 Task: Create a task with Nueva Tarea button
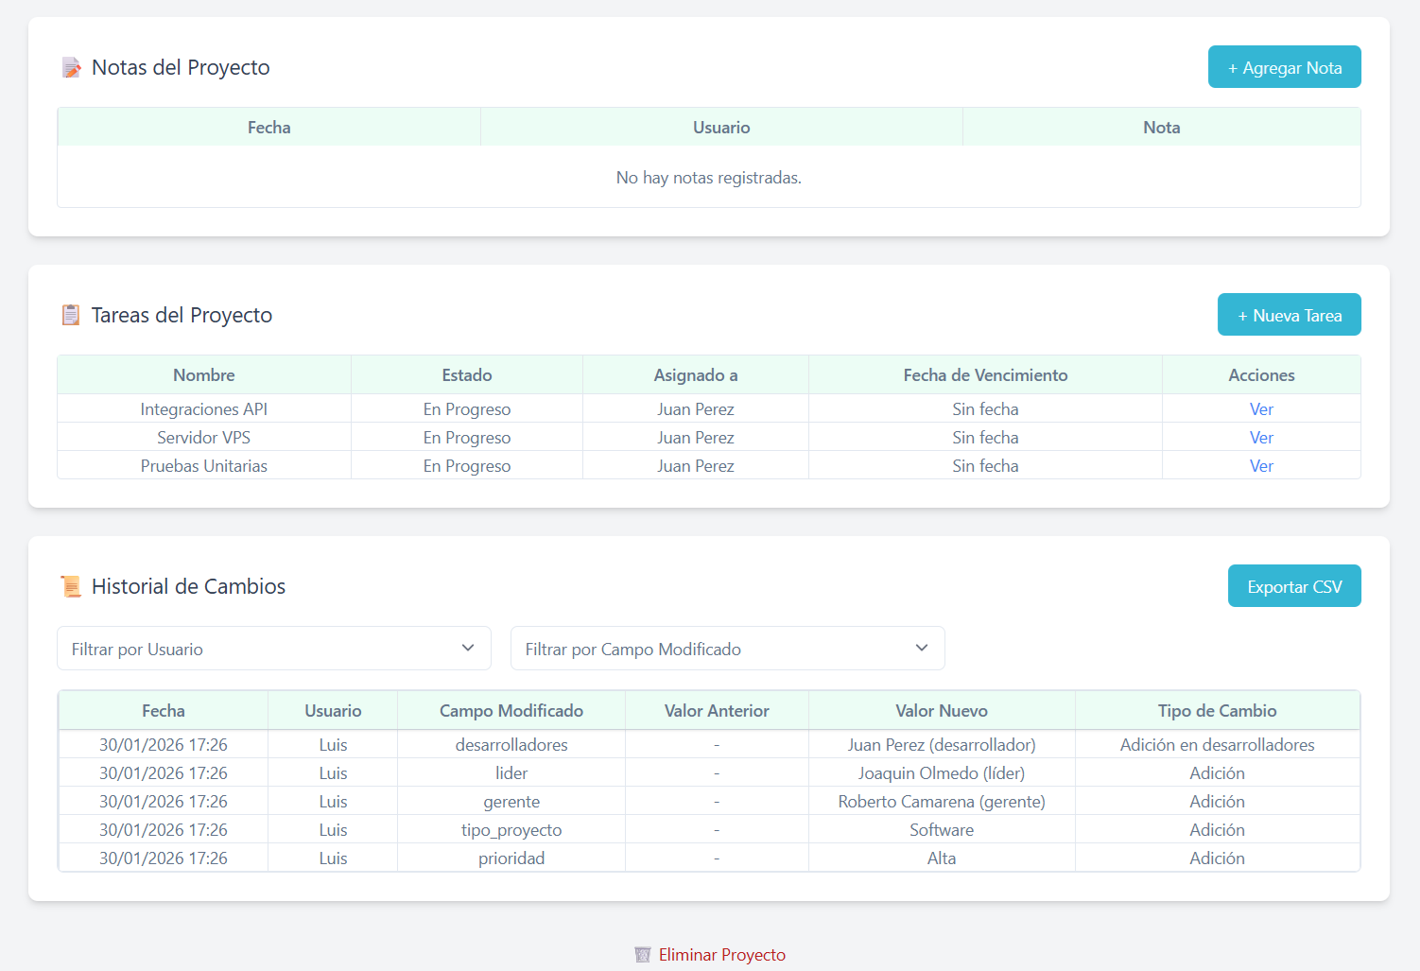pyautogui.click(x=1289, y=315)
